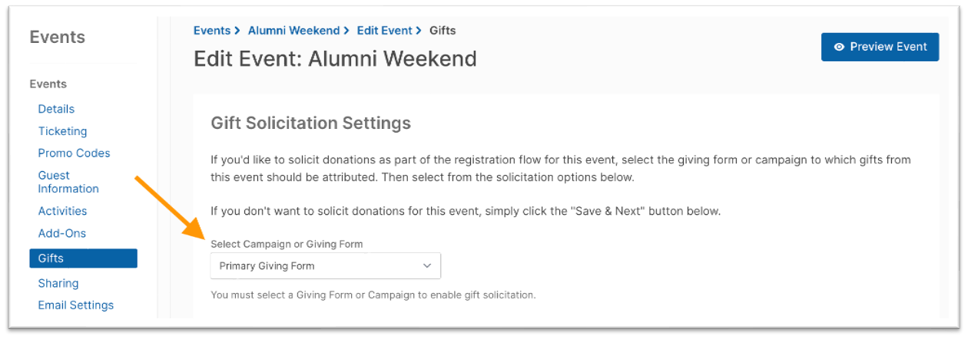Click the Preview Event button
This screenshot has width=968, height=339.
click(x=880, y=47)
